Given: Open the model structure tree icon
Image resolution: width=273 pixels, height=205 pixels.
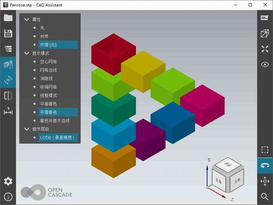Looking at the screenshot, I should 8,49.
